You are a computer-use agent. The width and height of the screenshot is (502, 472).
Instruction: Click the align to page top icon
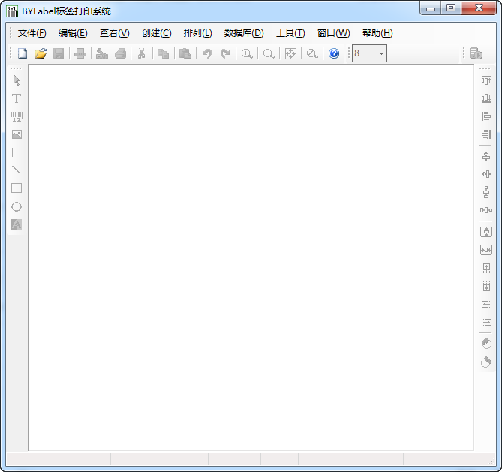(486, 268)
